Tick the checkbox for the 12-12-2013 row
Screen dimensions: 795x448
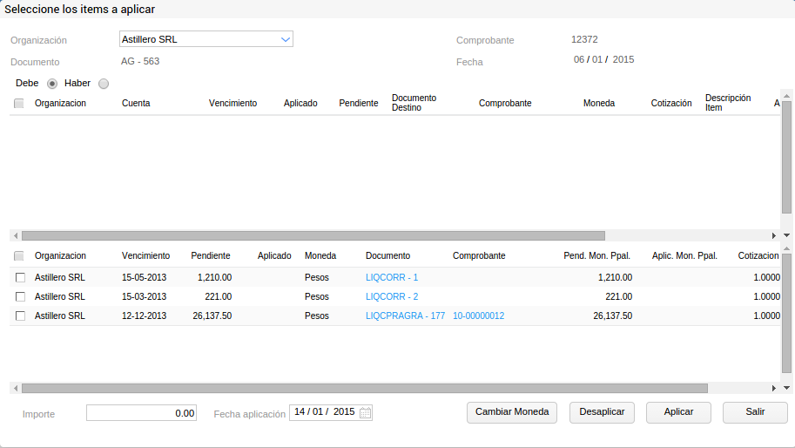click(x=20, y=316)
